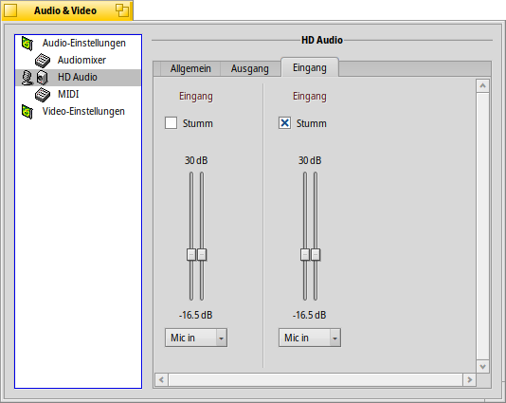
Task: Switch to the Allgemein tab
Action: [x=190, y=69]
